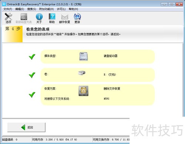Image resolution: width=185 pixels, height=144 pixels.
Task: Click the 删除文件恢复 scheme value
Action: pyautogui.click(x=112, y=89)
